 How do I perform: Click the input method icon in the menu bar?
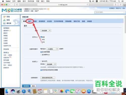97,1
